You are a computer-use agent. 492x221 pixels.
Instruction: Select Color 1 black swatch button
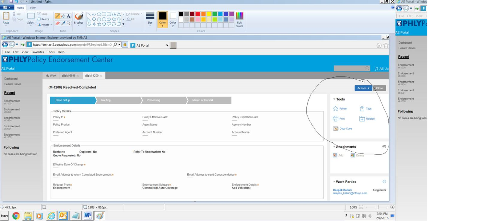[x=162, y=20]
